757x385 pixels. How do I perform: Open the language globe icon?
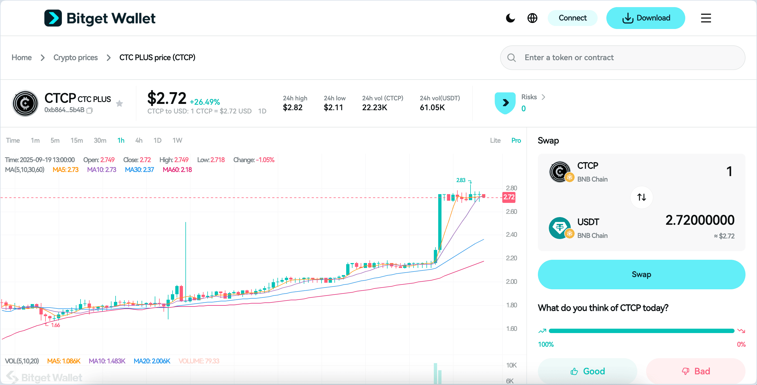[532, 18]
